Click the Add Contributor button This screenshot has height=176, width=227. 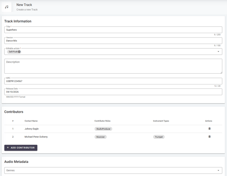[x=21, y=148]
